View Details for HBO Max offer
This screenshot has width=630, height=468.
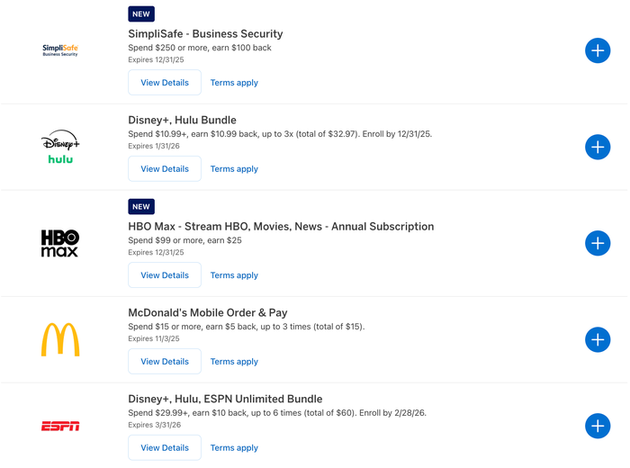[x=165, y=275]
